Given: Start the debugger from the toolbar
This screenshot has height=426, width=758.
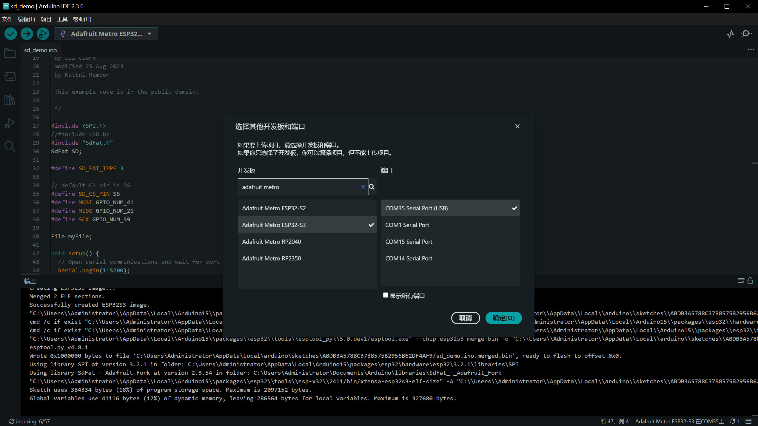Looking at the screenshot, I should (x=43, y=34).
